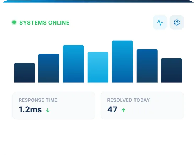Click the green up arrow beside 47
196x155 pixels.
(123, 110)
